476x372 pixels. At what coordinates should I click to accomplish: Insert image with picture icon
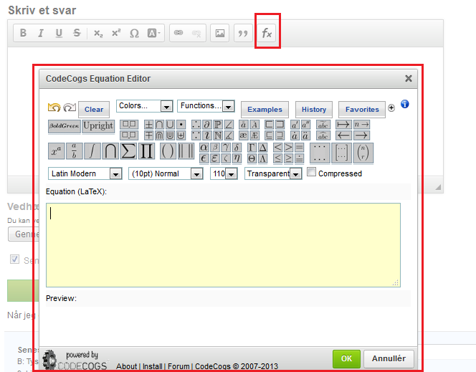tap(220, 33)
